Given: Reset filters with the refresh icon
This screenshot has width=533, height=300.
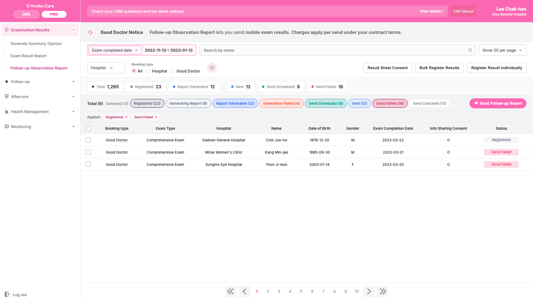Looking at the screenshot, I should coord(212,68).
